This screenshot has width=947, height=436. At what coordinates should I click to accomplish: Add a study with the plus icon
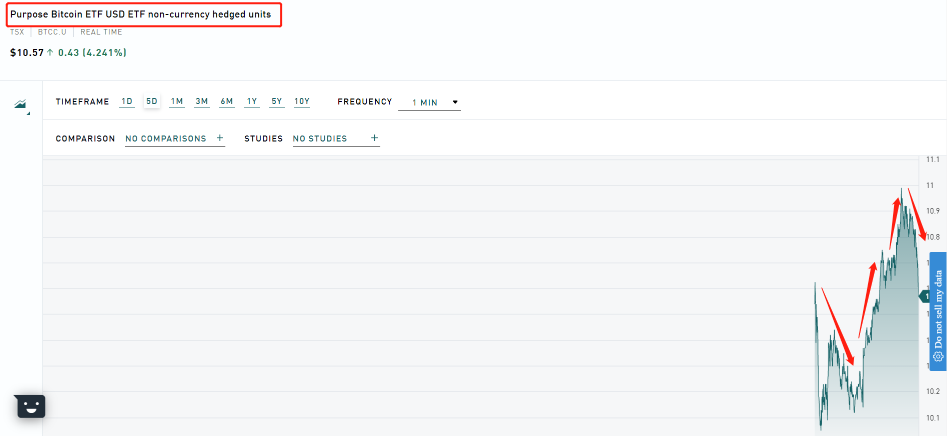pos(375,138)
